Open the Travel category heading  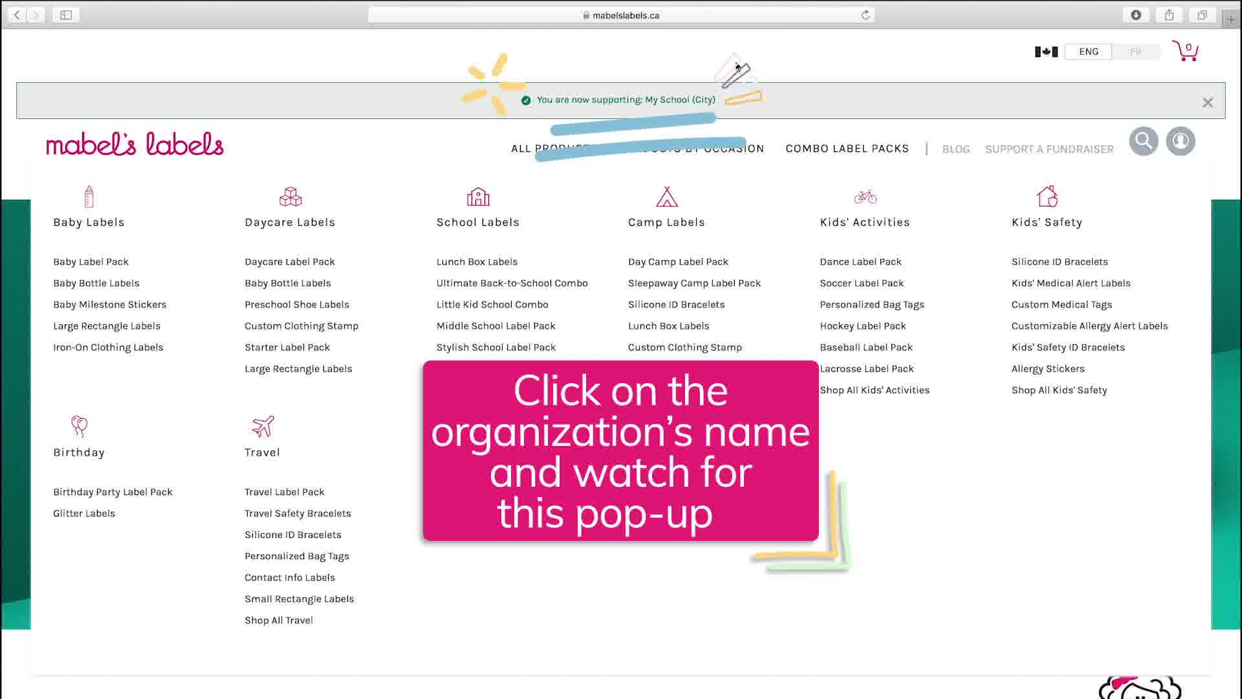(x=262, y=452)
